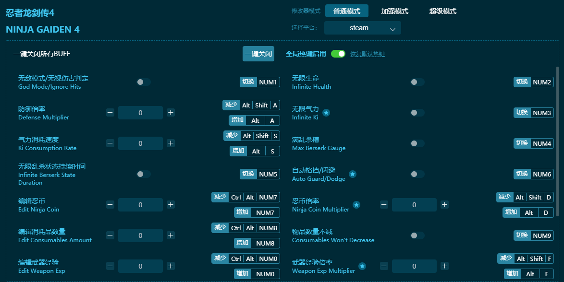The image size is (564, 282).
Task: Click NUM8 increase hotkey for Consumables
Action: pos(257,243)
